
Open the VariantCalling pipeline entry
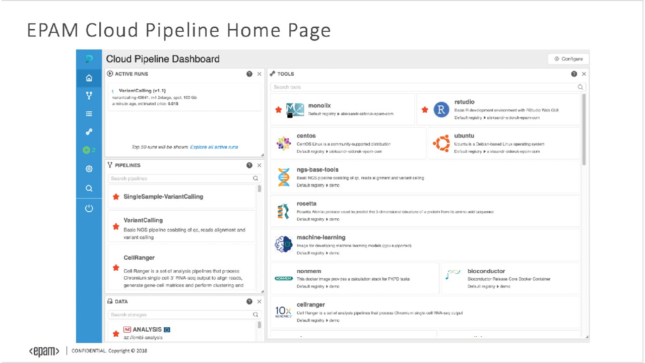point(182,227)
